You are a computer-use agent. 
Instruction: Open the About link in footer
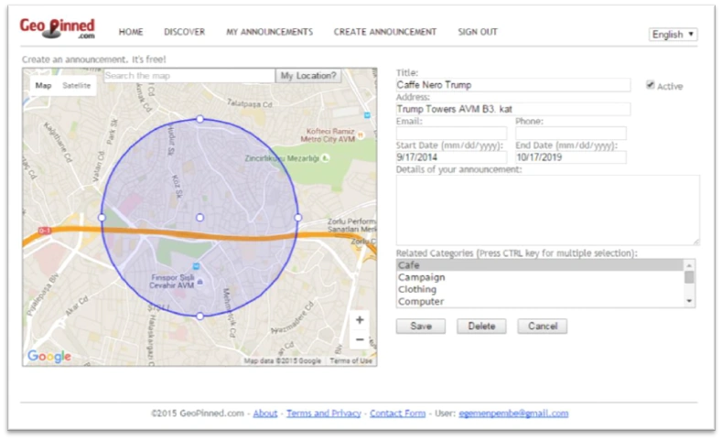click(265, 413)
